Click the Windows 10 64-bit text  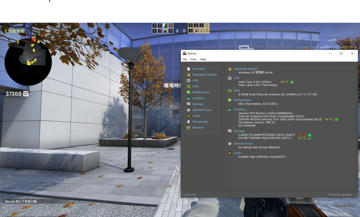click(255, 72)
